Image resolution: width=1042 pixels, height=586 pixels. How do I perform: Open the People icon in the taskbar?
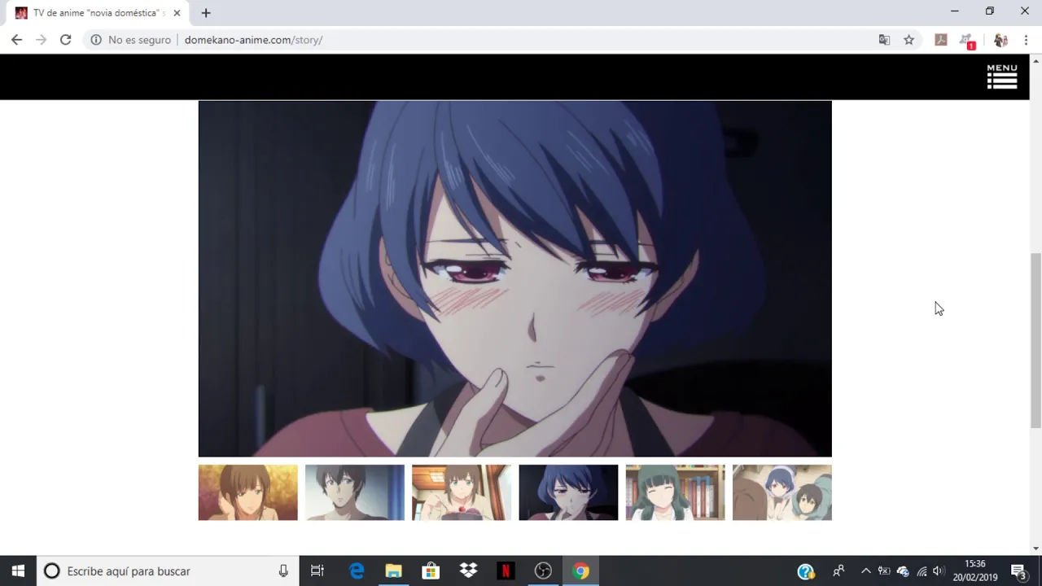pyautogui.click(x=838, y=571)
